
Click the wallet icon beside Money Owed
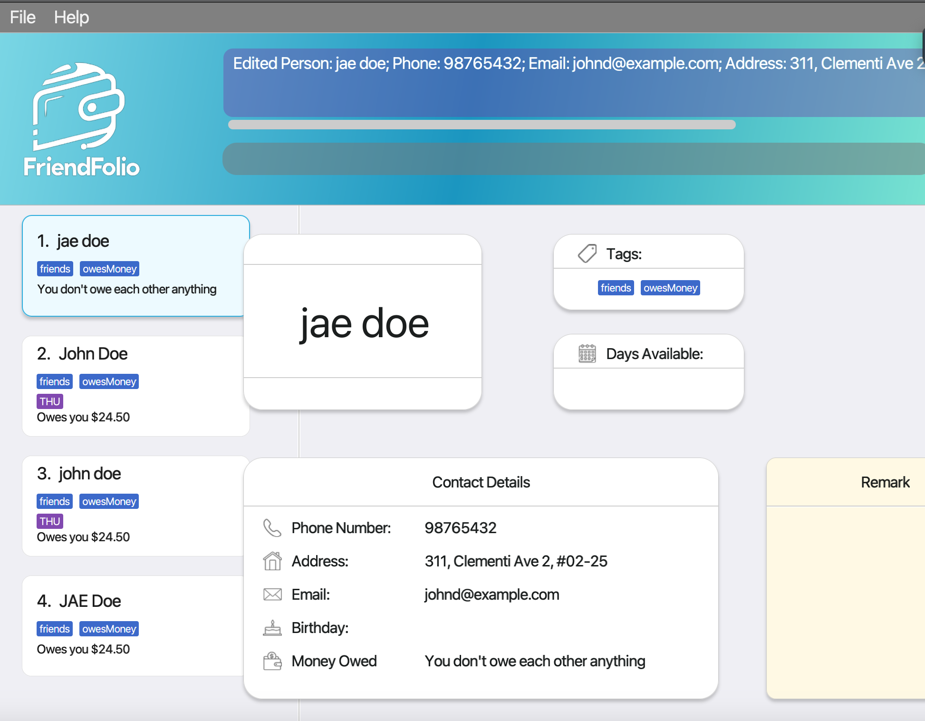pyautogui.click(x=272, y=661)
